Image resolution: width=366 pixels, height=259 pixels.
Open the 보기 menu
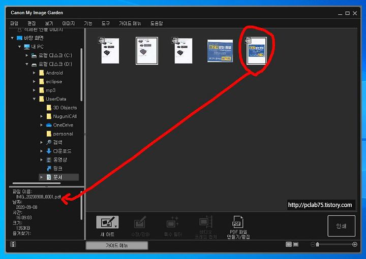pyautogui.click(x=49, y=23)
